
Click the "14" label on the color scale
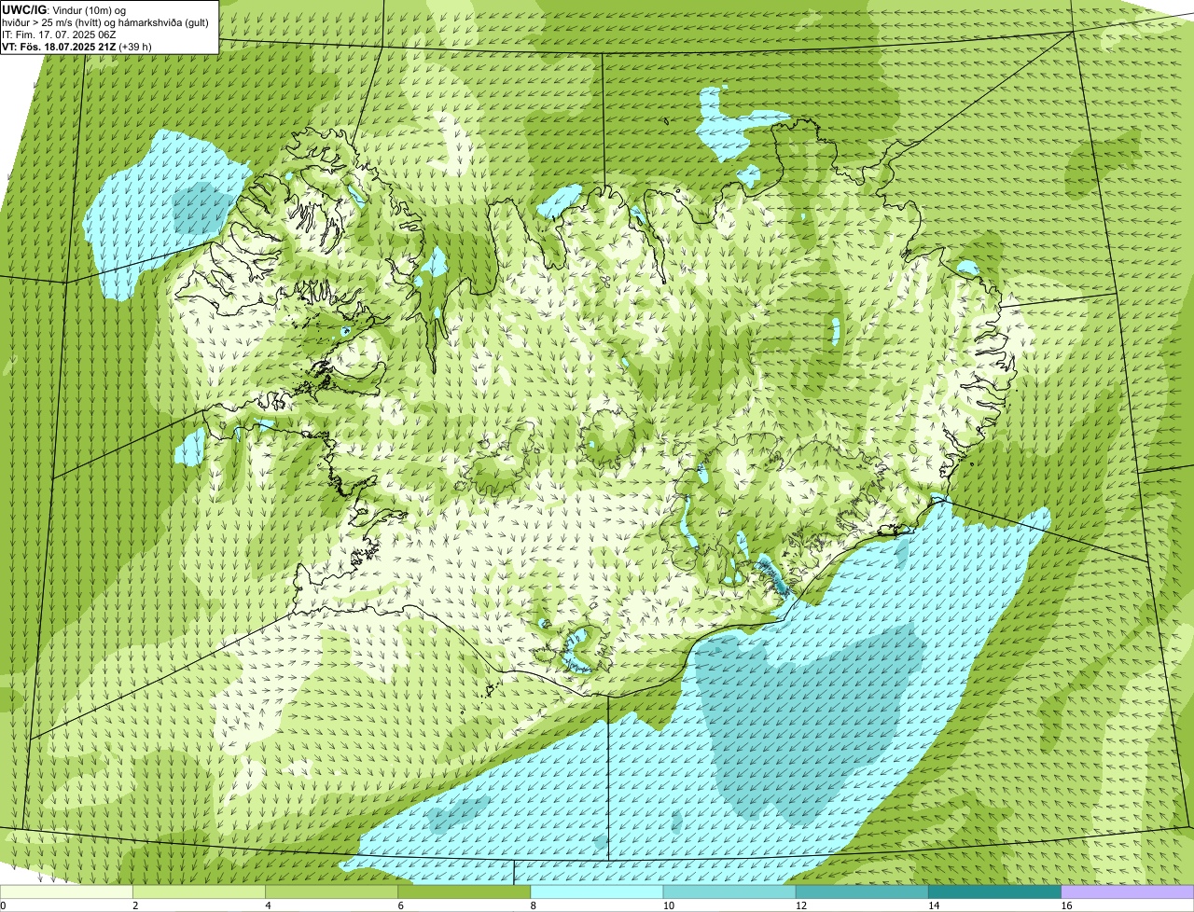(x=934, y=905)
